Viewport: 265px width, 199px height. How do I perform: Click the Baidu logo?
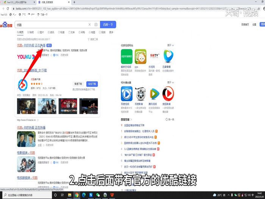pyautogui.click(x=6, y=25)
